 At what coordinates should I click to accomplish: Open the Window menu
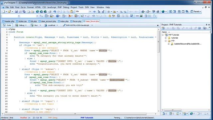[x=100, y=7]
